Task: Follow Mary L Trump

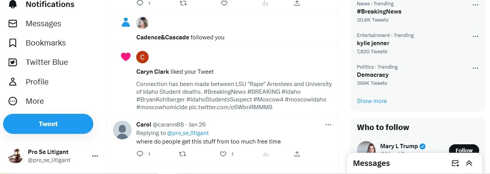Action: pos(464,150)
